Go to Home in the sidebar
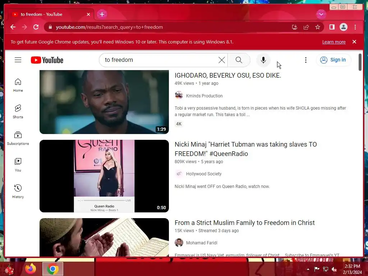 [x=18, y=85]
